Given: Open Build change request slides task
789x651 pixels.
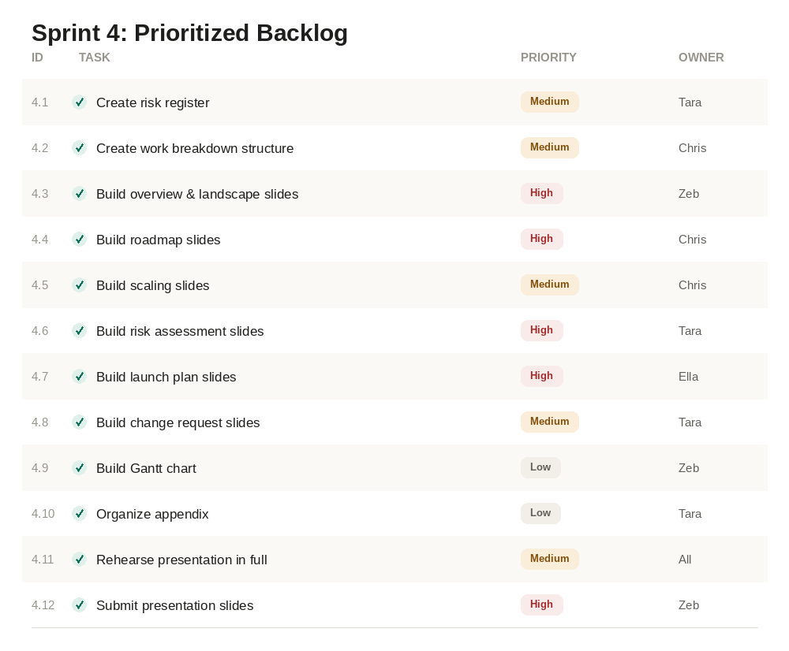Looking at the screenshot, I should [178, 422].
